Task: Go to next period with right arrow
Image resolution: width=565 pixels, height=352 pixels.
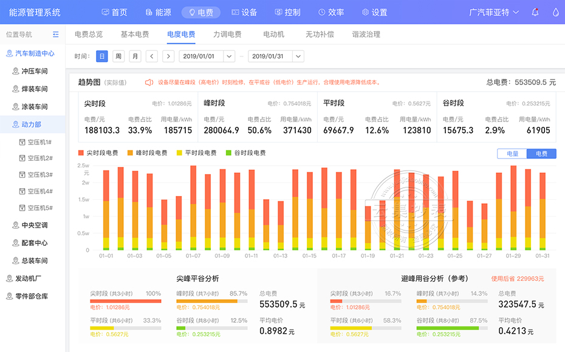Action: (168, 56)
